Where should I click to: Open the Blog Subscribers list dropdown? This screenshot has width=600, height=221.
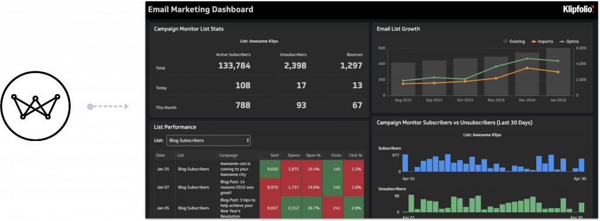pos(209,140)
